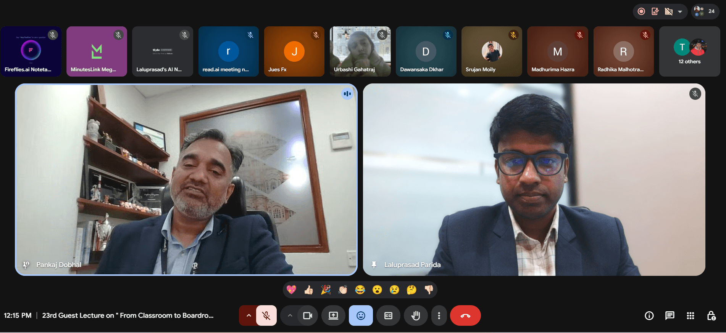The height and width of the screenshot is (333, 726).
Task: Show all 24 participants list
Action: click(705, 11)
